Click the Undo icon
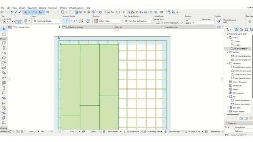The image size is (253, 142). 3,12
